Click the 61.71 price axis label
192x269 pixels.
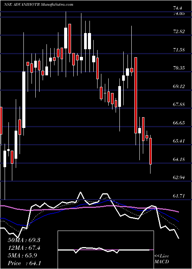179,196
